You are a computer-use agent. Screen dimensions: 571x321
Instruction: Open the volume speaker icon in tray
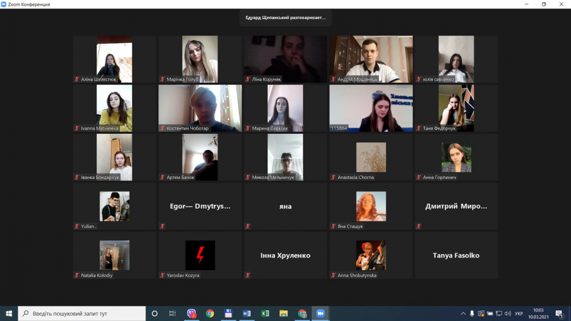pos(508,314)
